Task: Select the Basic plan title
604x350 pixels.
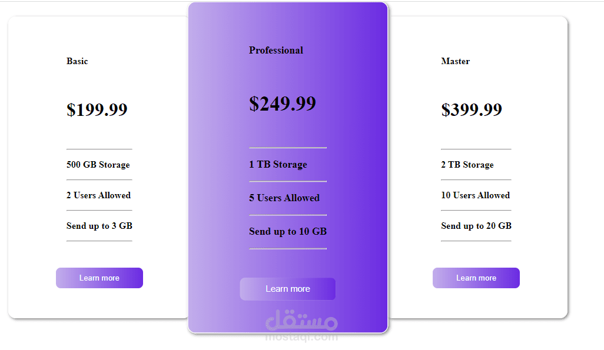Action: (x=77, y=61)
